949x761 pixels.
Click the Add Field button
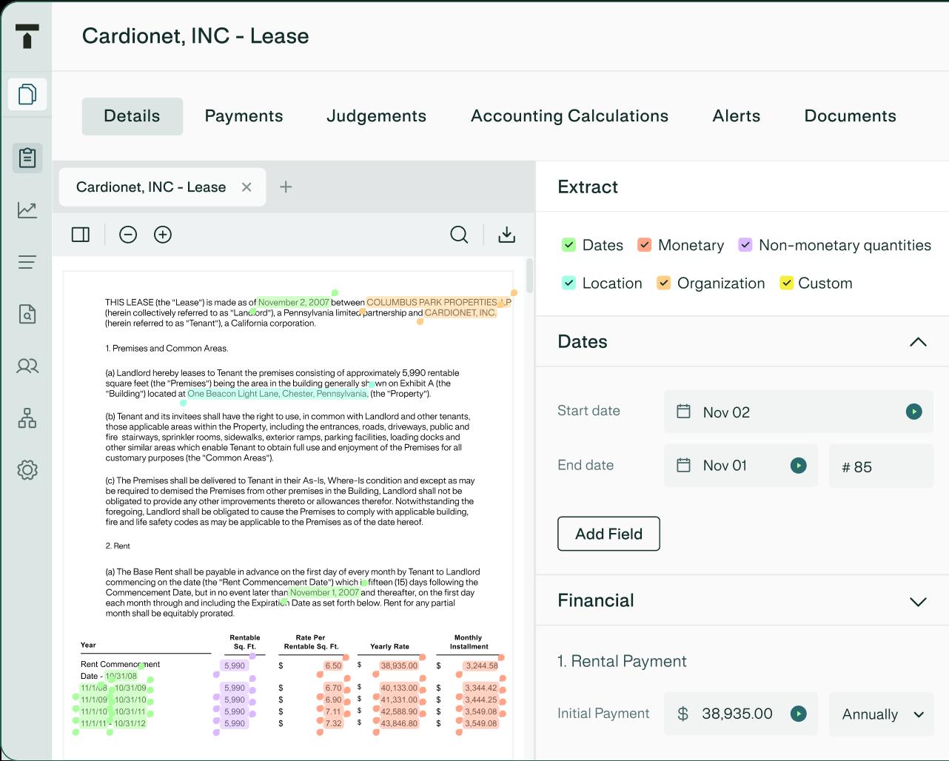(x=608, y=534)
